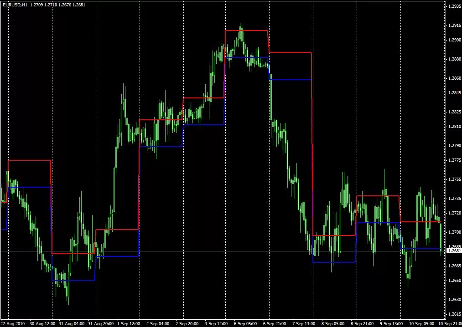Click the 27 Aug 2010 date label
462x327 pixels.
coord(13,324)
